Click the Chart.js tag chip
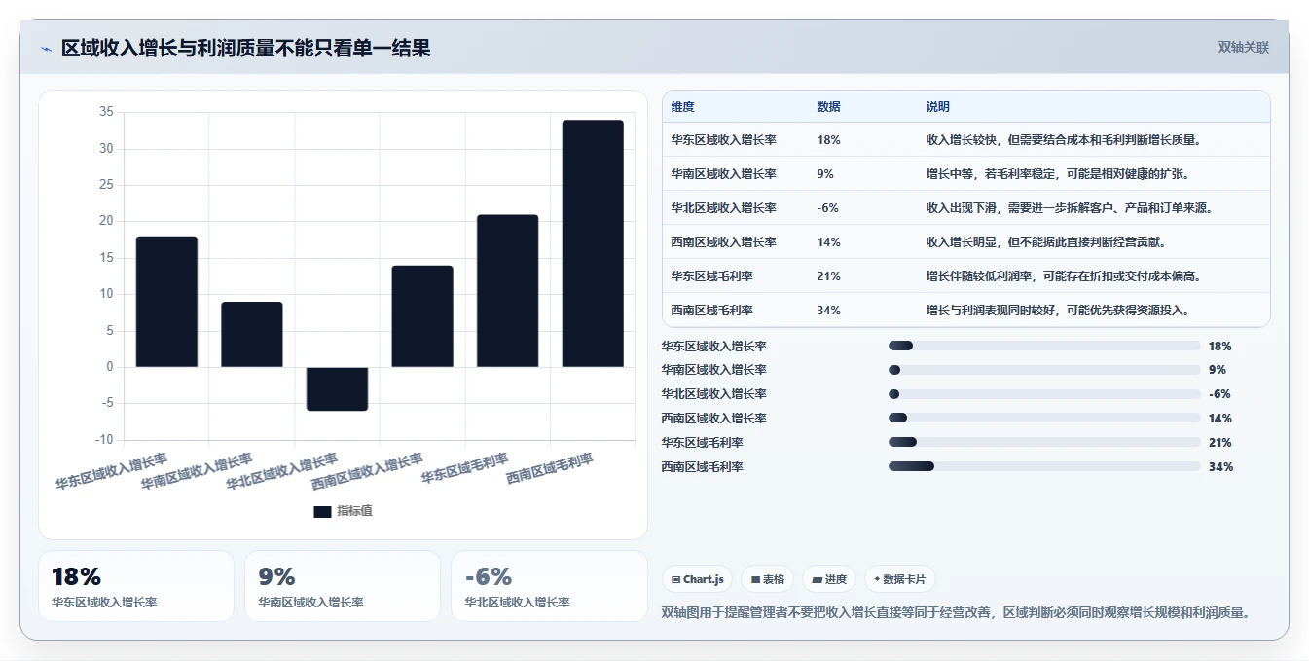The width and height of the screenshot is (1309, 661). click(x=698, y=579)
